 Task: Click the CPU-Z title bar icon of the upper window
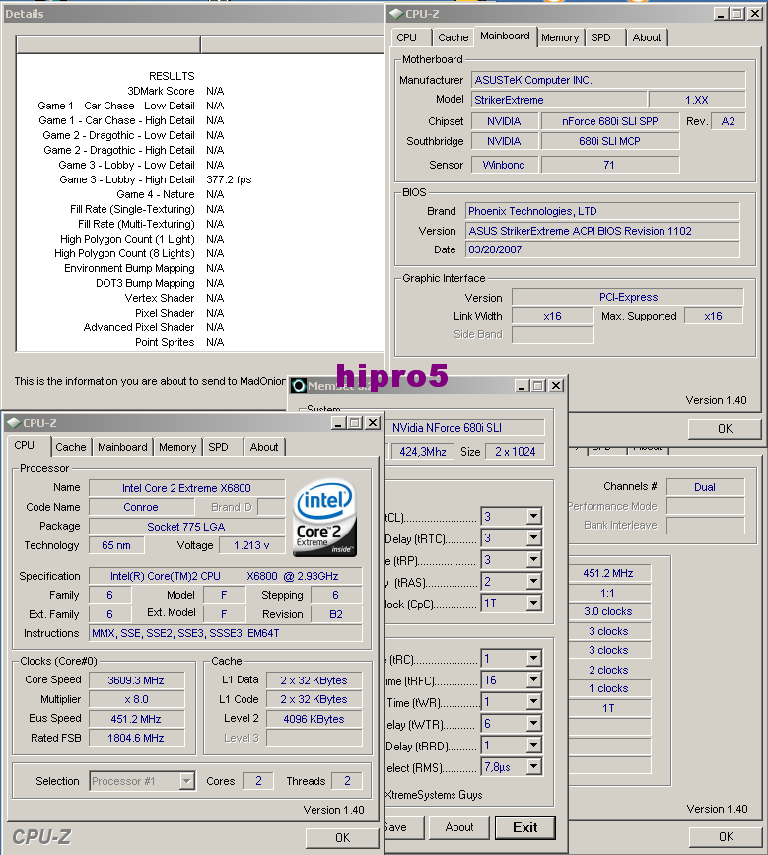point(396,14)
